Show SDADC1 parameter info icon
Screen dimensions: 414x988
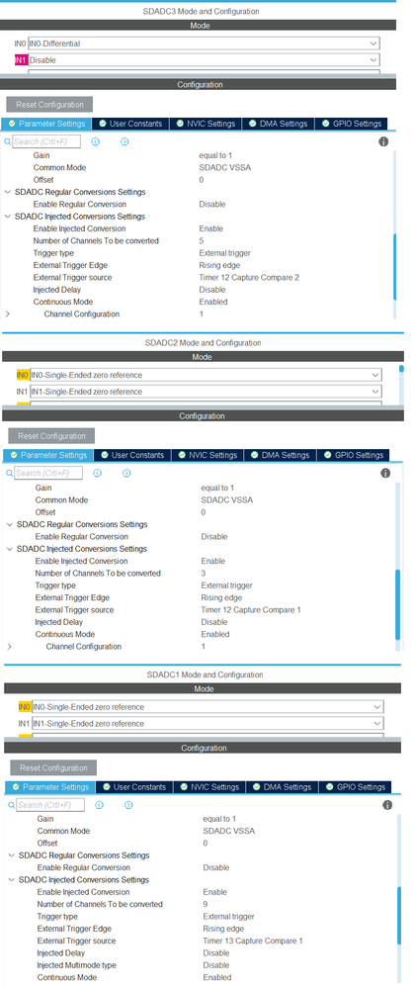click(x=387, y=805)
